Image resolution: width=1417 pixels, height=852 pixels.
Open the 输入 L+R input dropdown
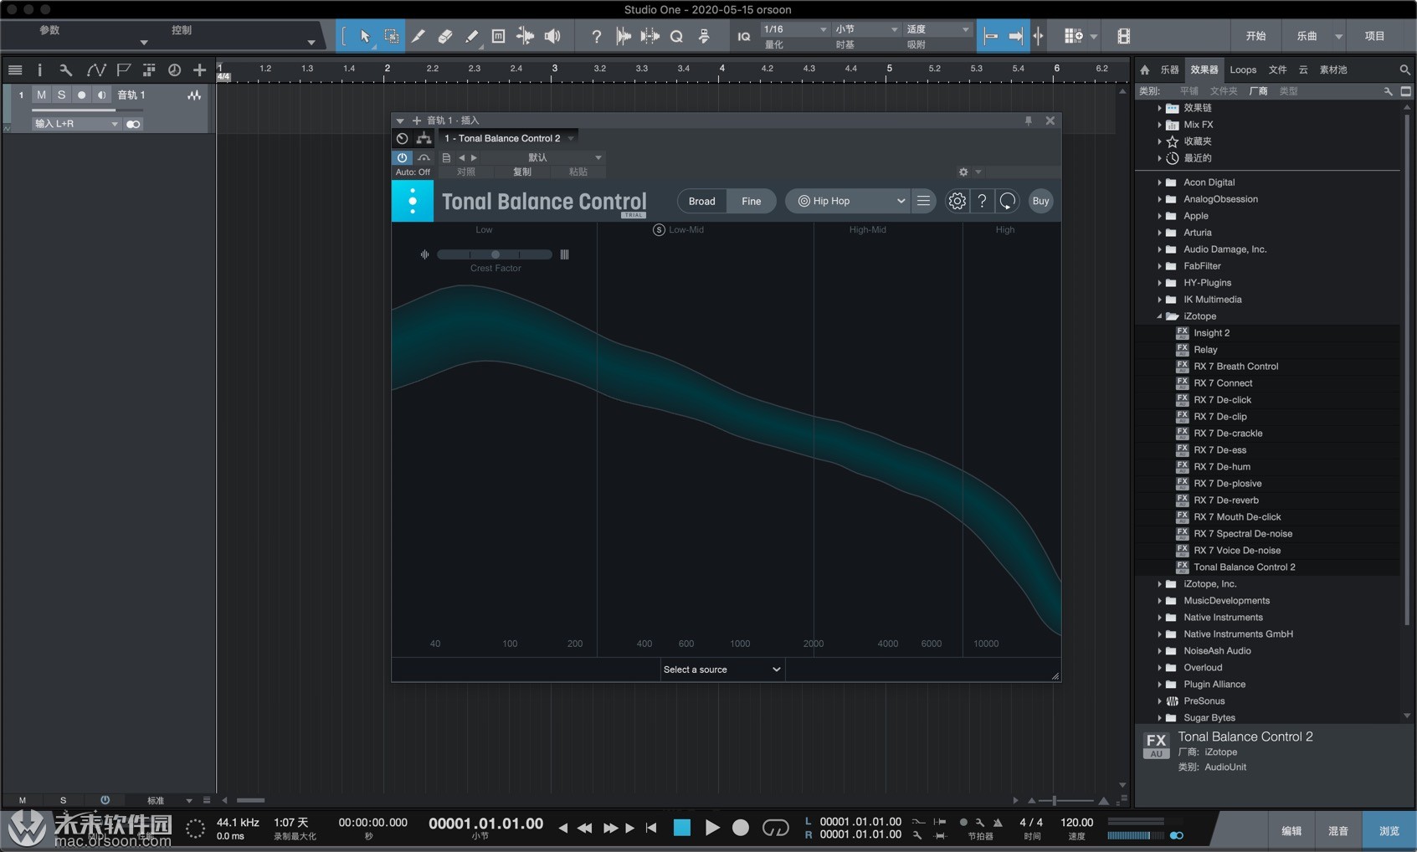[76, 124]
